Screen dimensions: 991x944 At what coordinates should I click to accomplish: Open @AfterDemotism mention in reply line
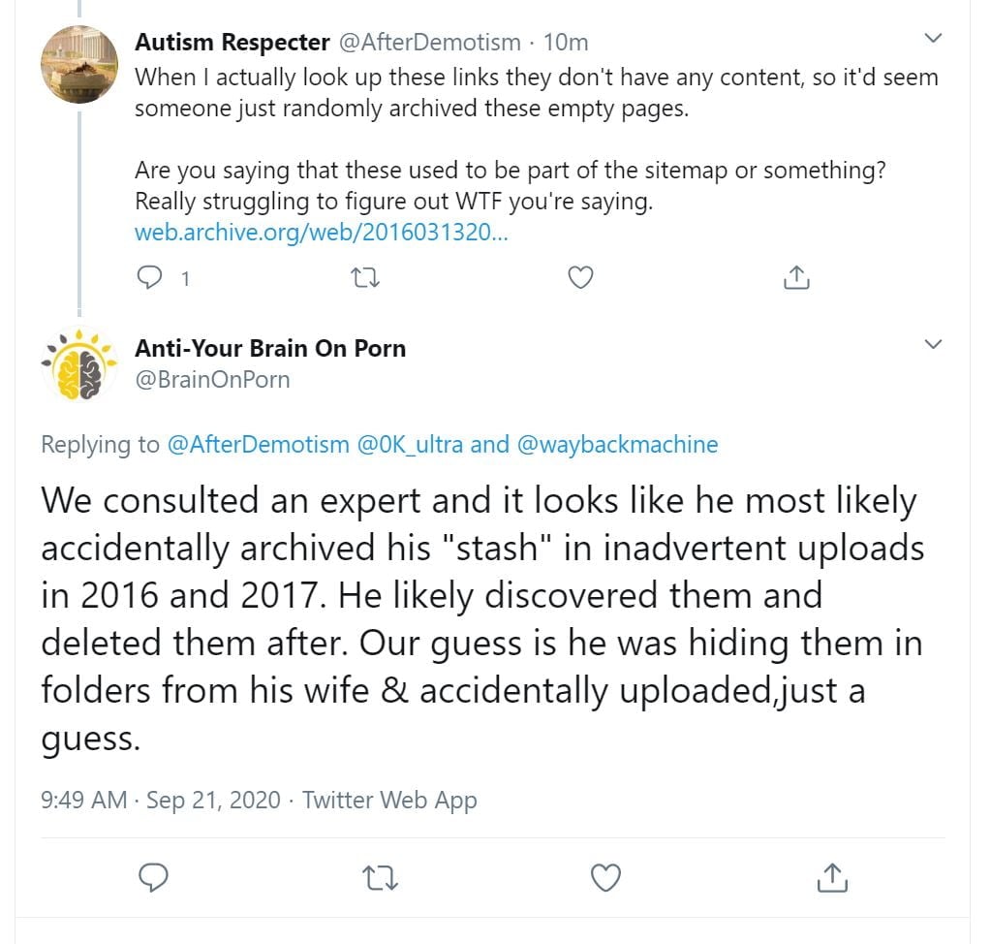(258, 445)
